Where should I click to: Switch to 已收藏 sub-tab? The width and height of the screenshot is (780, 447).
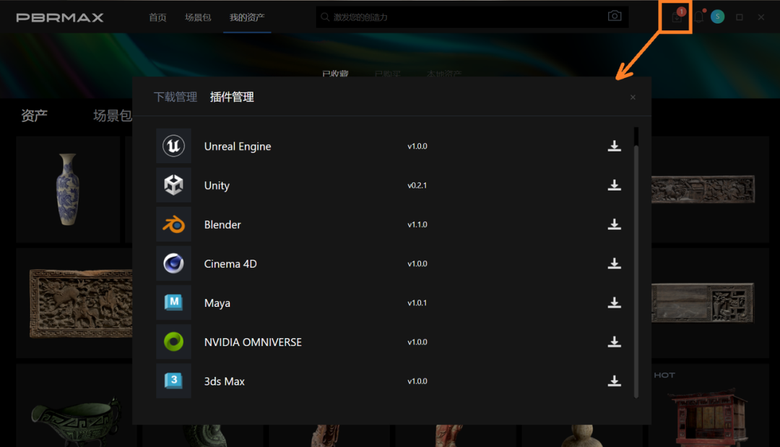pos(335,74)
